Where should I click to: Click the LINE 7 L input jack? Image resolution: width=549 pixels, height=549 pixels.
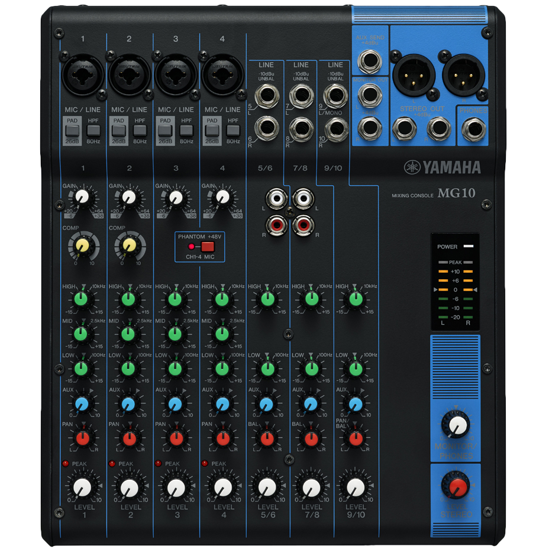click(302, 96)
